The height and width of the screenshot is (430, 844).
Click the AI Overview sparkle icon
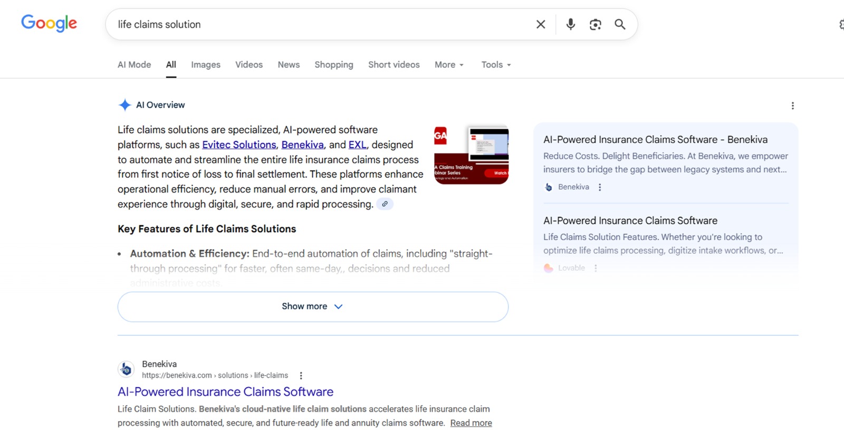pos(124,105)
